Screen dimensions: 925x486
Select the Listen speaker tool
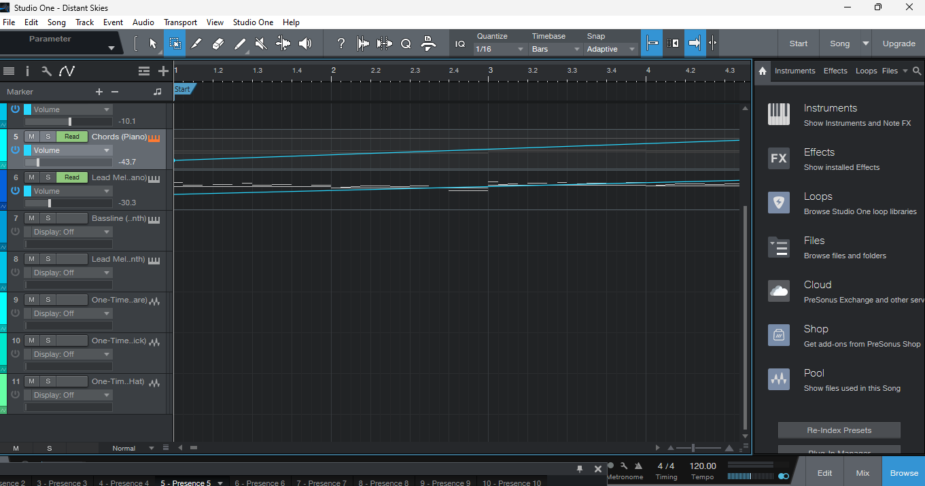tap(305, 44)
